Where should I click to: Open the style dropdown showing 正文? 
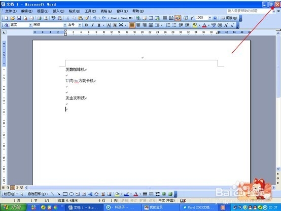[30, 25]
